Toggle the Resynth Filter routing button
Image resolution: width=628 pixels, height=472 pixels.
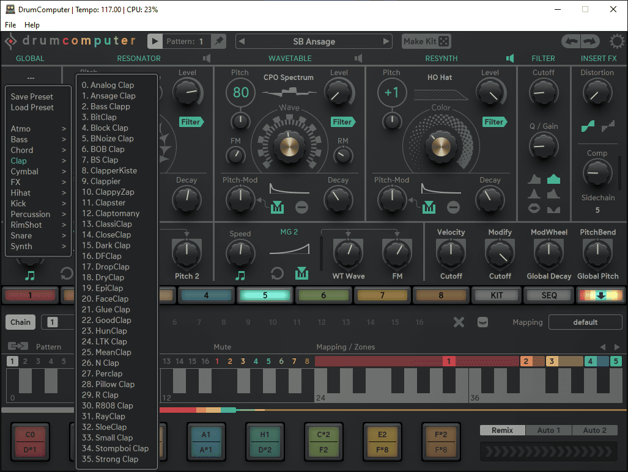495,122
